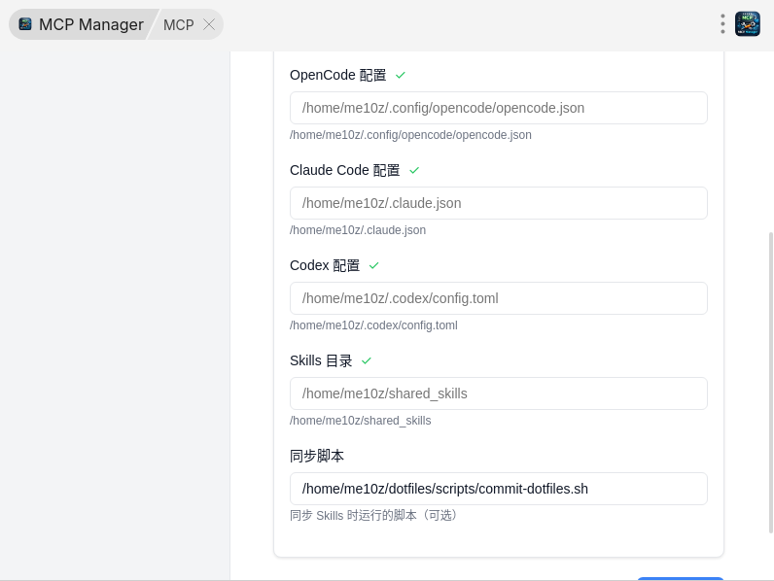Open the three-dot menu
The width and height of the screenshot is (774, 581).
coord(722,24)
